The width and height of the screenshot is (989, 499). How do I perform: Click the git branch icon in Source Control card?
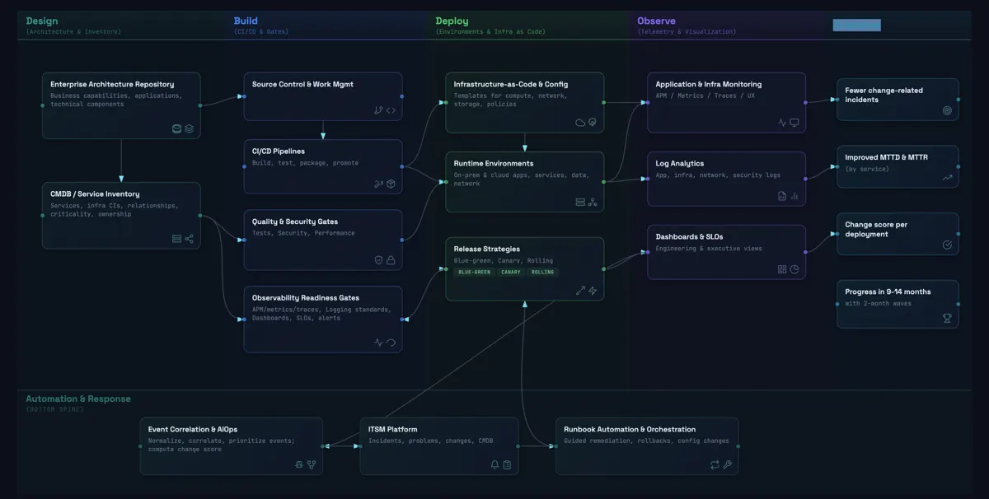[378, 110]
